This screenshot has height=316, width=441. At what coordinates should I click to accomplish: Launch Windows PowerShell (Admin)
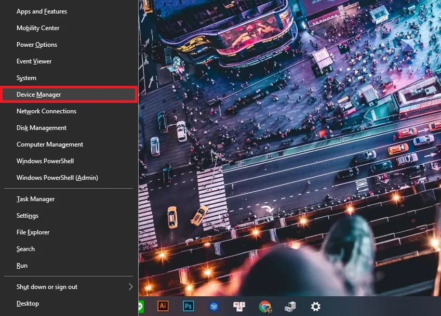pyautogui.click(x=57, y=177)
